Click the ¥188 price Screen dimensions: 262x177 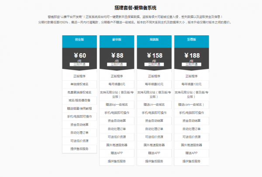192,55
